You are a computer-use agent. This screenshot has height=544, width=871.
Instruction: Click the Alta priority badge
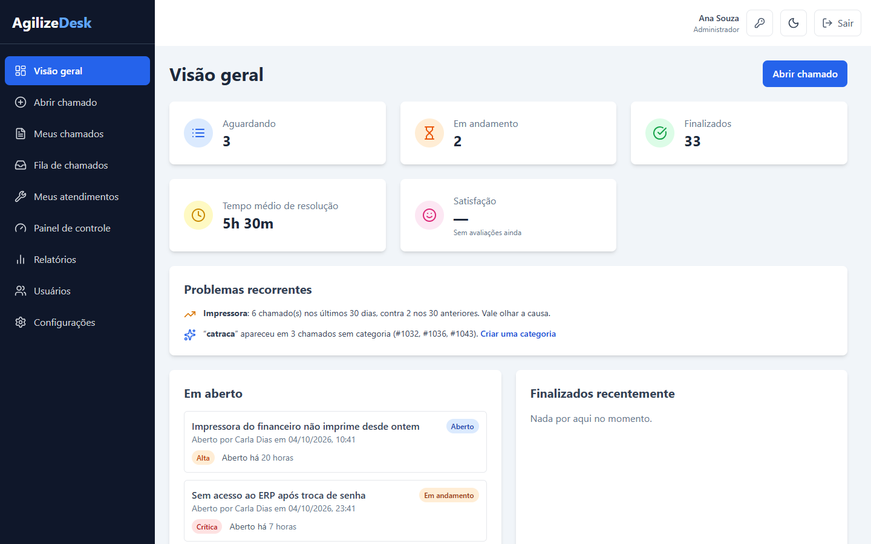[203, 458]
